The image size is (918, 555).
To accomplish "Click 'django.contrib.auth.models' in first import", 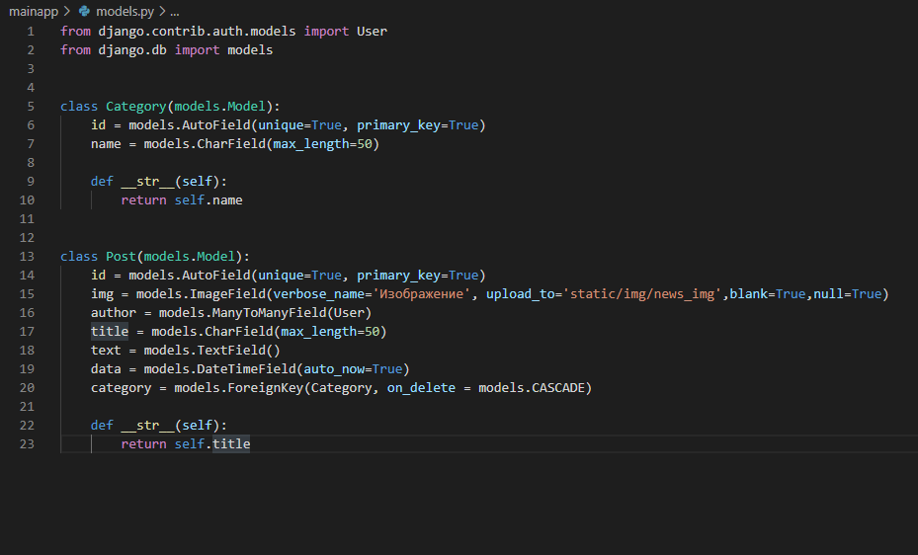I will [197, 32].
